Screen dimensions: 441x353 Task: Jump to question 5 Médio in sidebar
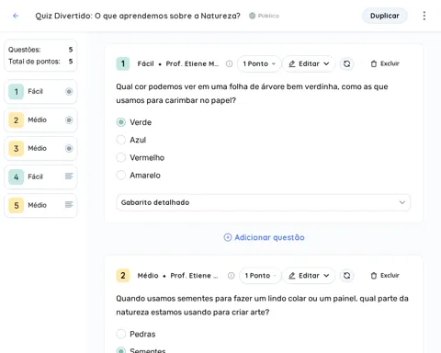click(40, 205)
